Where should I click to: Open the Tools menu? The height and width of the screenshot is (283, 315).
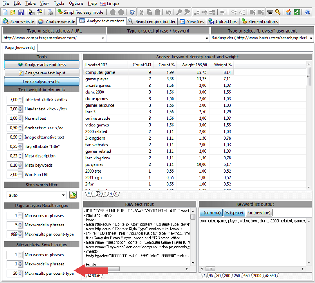tap(59, 3)
